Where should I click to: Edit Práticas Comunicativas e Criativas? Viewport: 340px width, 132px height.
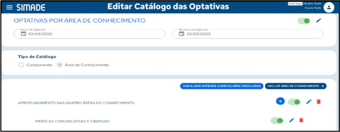point(292,120)
